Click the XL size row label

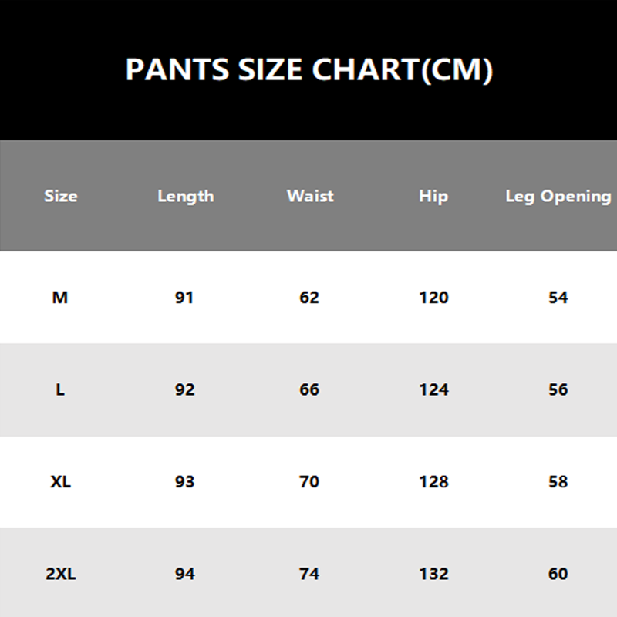(x=60, y=482)
